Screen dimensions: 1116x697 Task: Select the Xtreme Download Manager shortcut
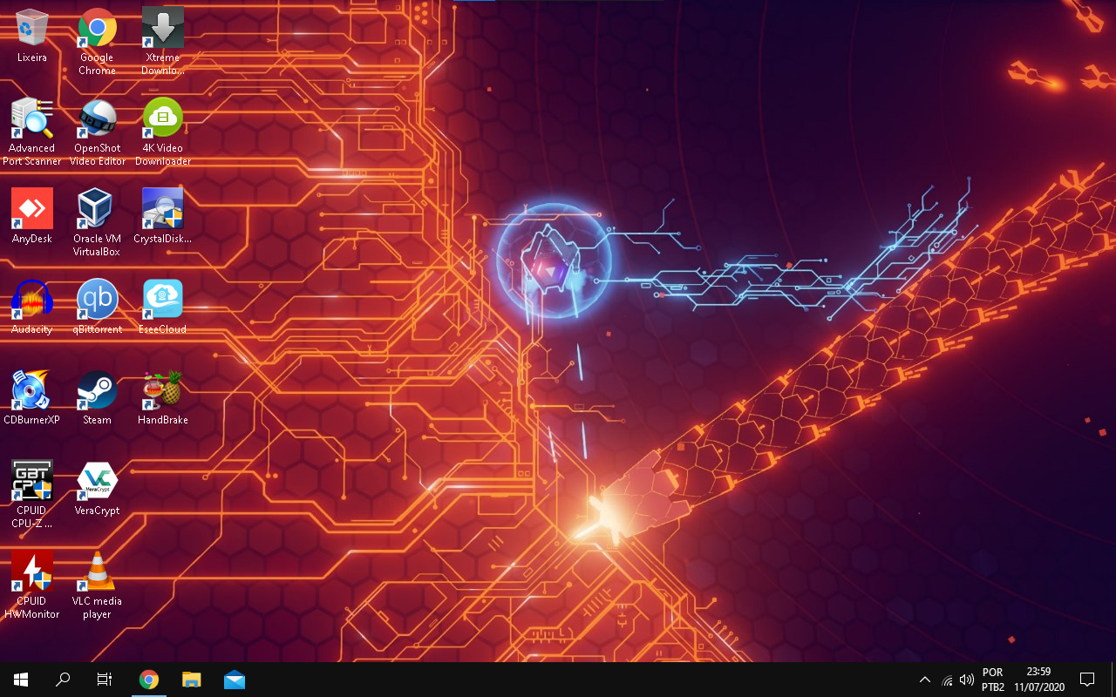[163, 29]
